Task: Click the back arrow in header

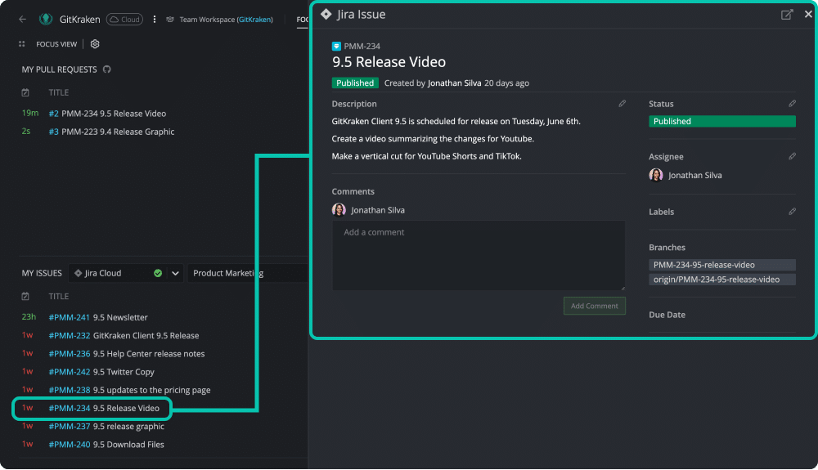Action: click(x=22, y=20)
